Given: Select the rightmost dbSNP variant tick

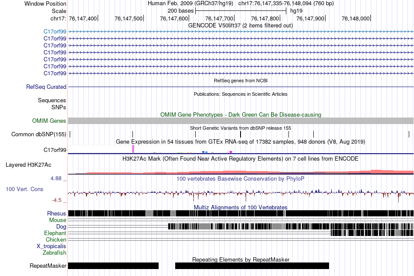Looking at the screenshot, I should click(409, 135).
